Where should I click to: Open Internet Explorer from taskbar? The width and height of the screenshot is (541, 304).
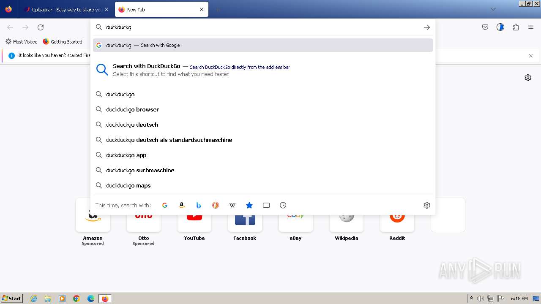[x=33, y=299]
